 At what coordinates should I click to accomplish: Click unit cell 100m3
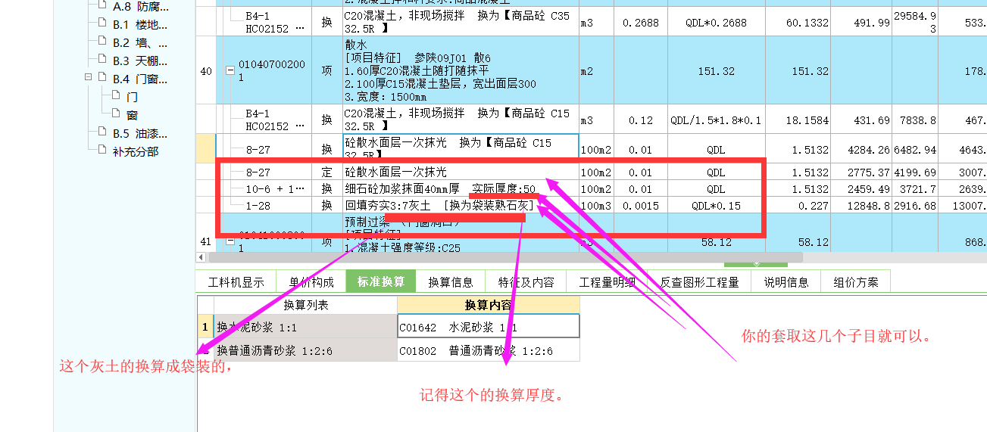(x=597, y=205)
